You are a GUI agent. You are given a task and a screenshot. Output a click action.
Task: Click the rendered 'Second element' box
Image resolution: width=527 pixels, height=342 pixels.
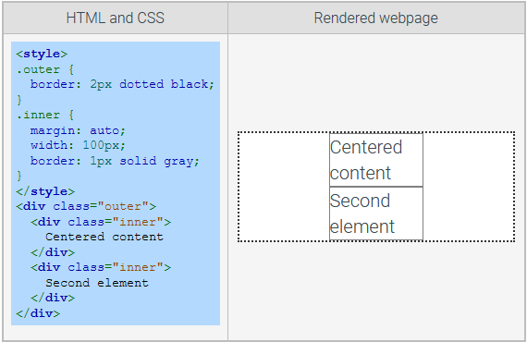click(376, 214)
